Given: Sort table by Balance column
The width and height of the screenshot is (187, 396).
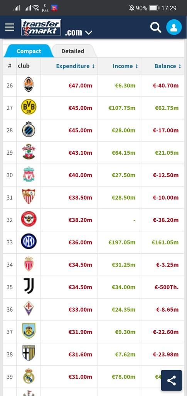Looking at the screenshot, I should pos(168,66).
